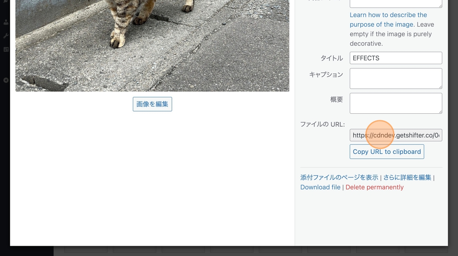Click the cat photo preview image
Viewport: 458px width, 256px height.
click(x=152, y=45)
